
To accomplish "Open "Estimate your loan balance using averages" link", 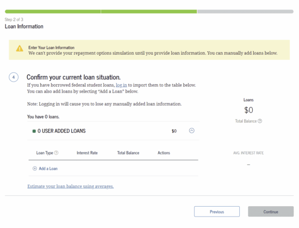I will click(x=70, y=186).
